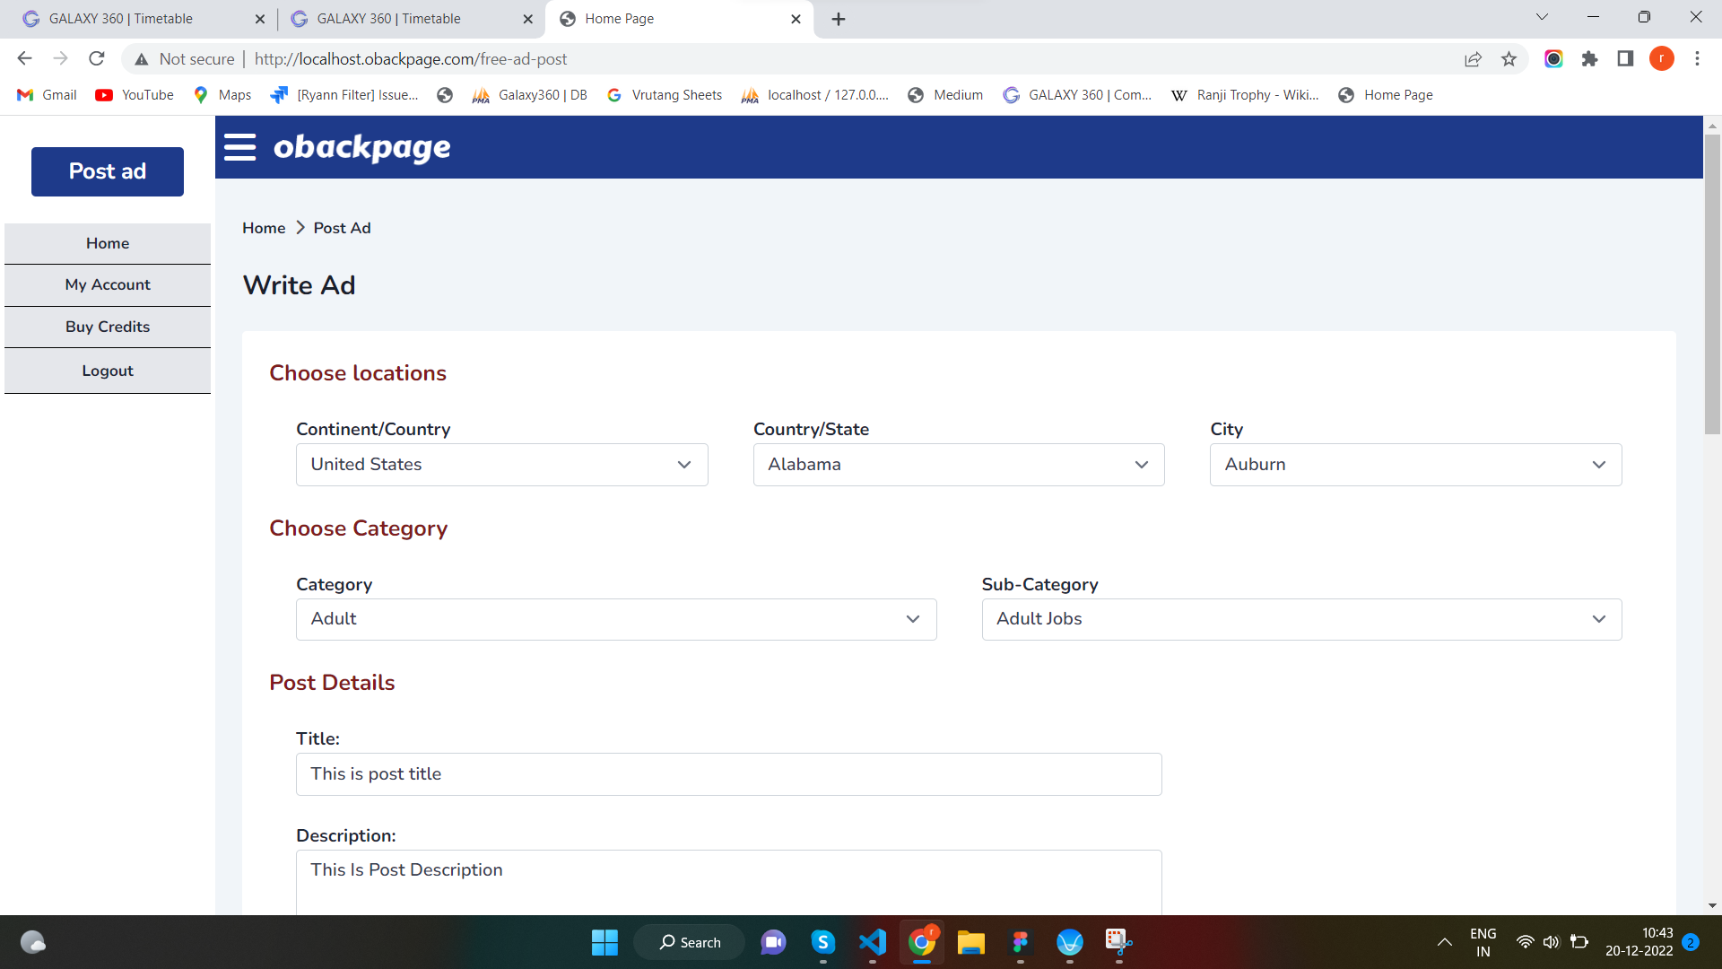This screenshot has width=1722, height=969.
Task: Open Home in the sidebar menu
Action: (x=108, y=243)
